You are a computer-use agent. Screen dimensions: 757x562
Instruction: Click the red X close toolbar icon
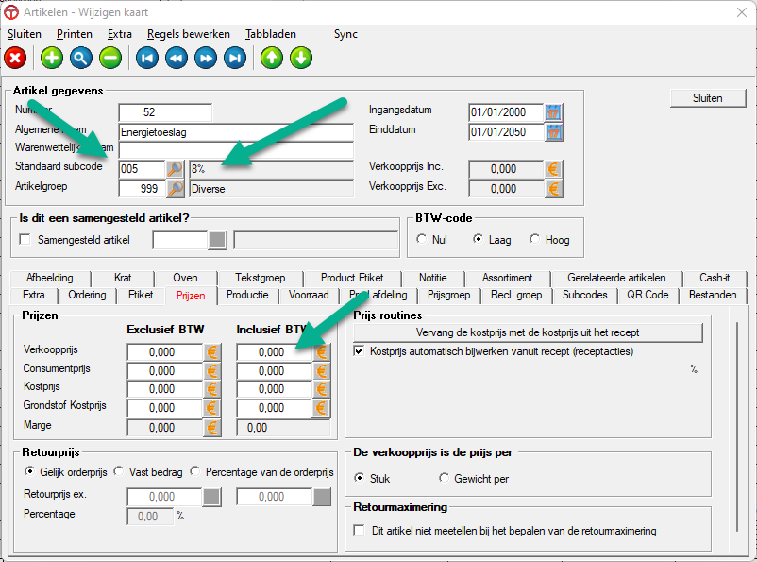15,59
